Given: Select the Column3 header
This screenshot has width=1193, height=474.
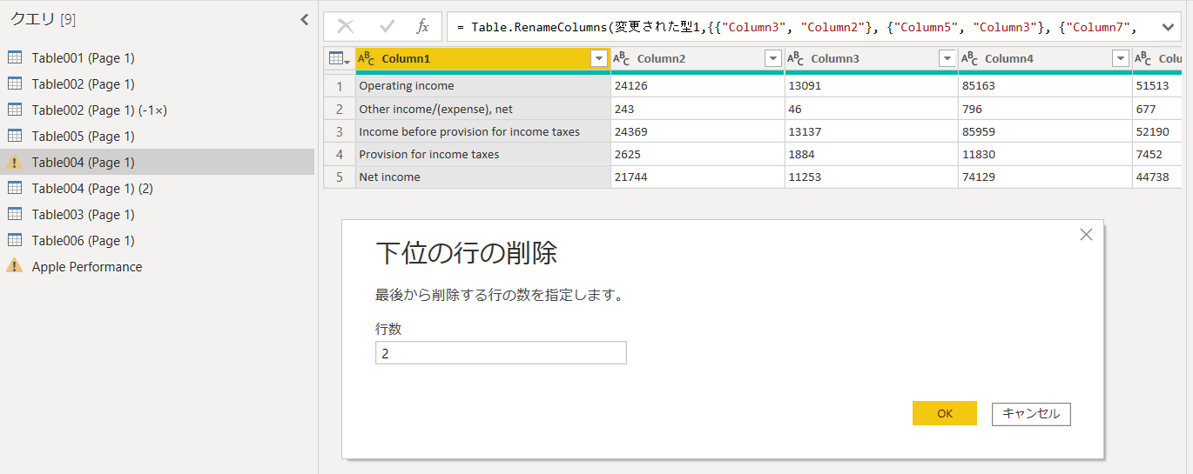Looking at the screenshot, I should click(x=872, y=58).
